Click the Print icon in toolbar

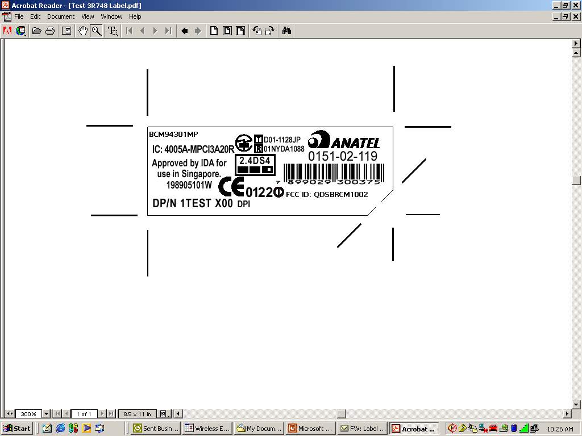coord(50,31)
